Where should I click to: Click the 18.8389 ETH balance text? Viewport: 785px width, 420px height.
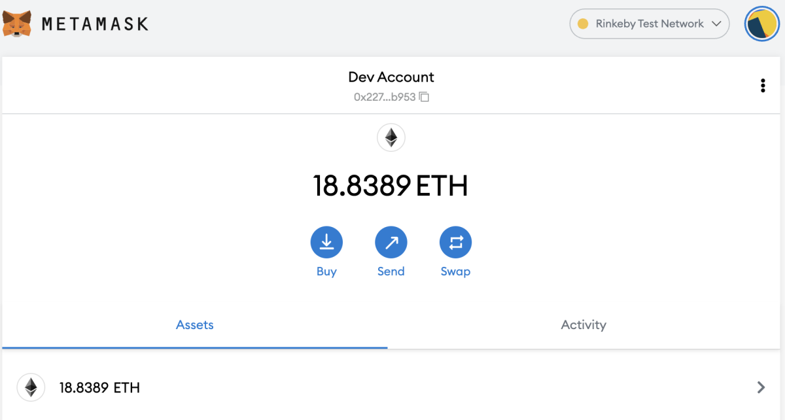[391, 185]
